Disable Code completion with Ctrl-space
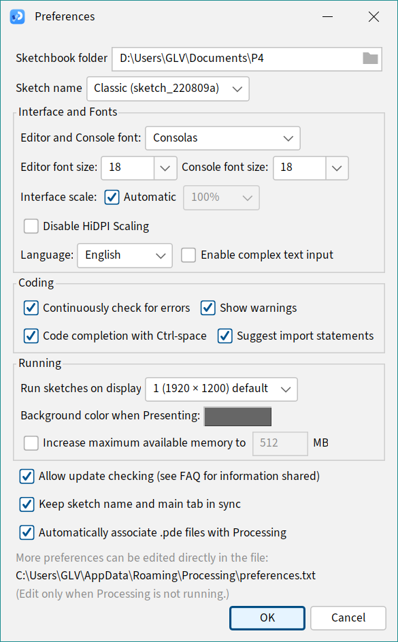 (31, 336)
